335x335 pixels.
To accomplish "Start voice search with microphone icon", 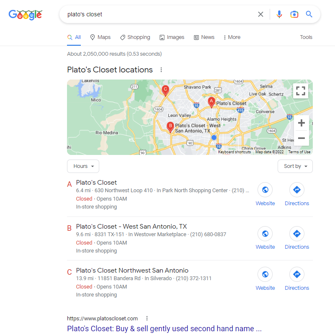I will tap(279, 14).
